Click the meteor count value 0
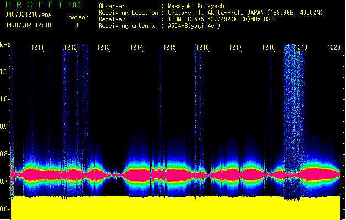 click(78, 25)
